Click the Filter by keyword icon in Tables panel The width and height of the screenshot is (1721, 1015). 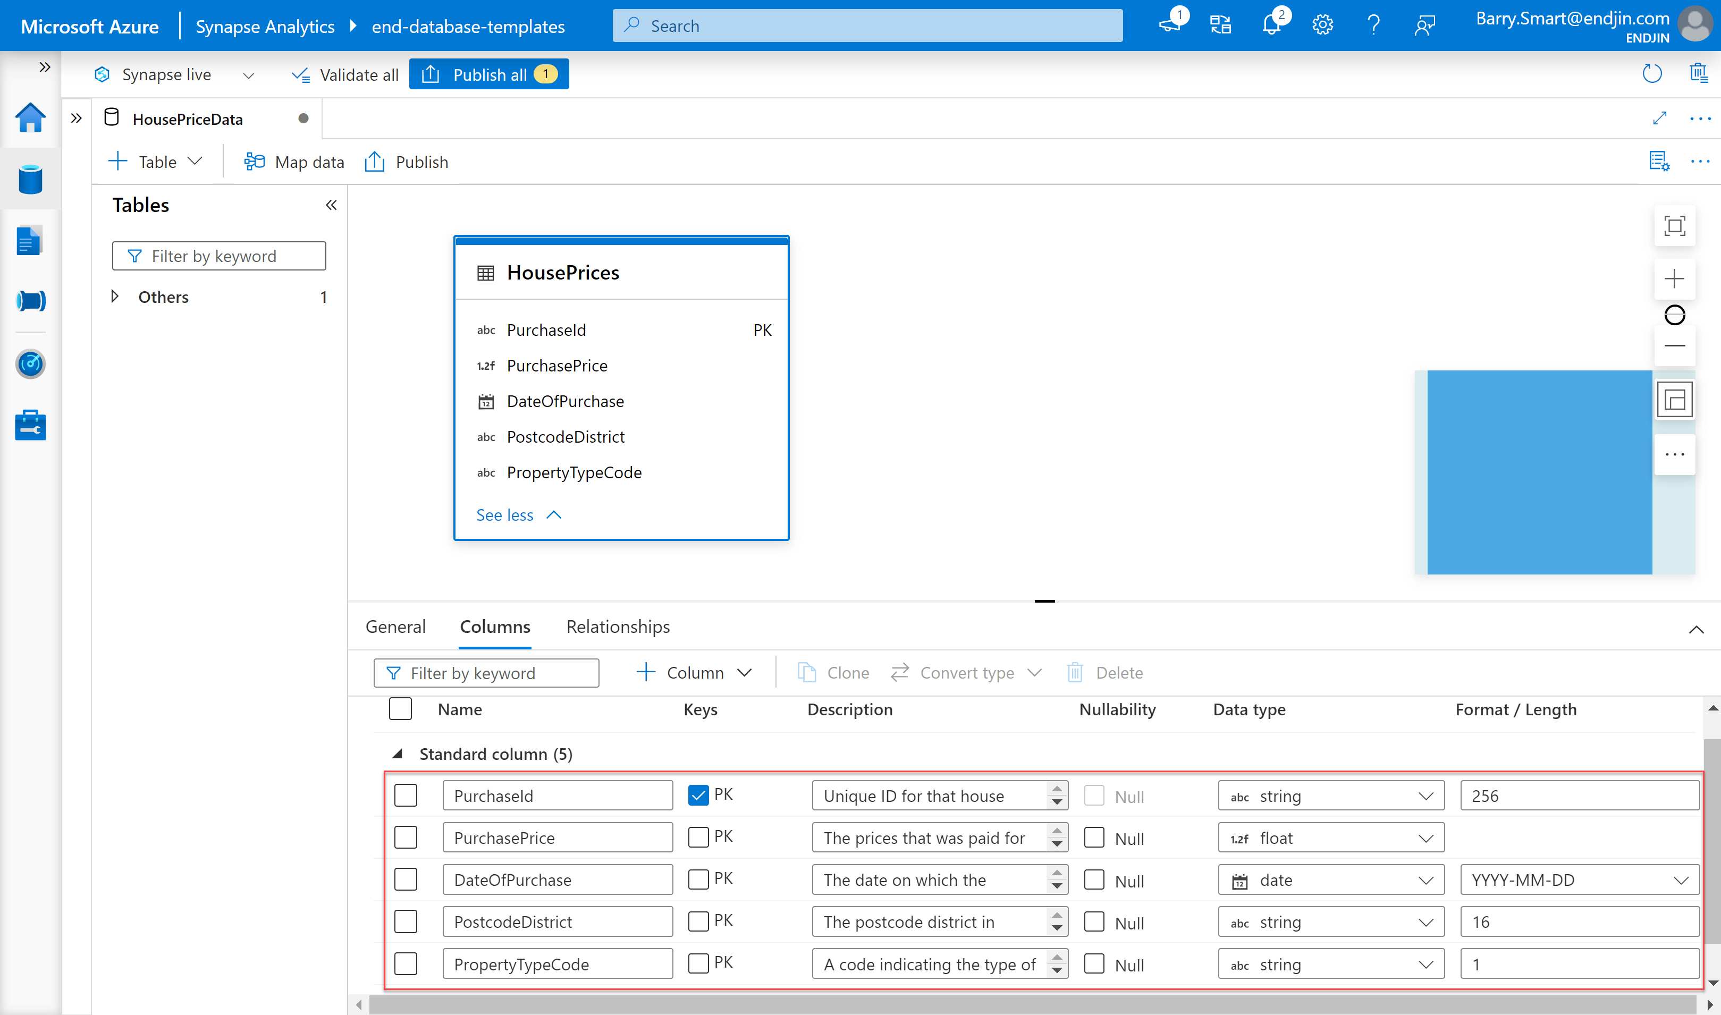(131, 255)
